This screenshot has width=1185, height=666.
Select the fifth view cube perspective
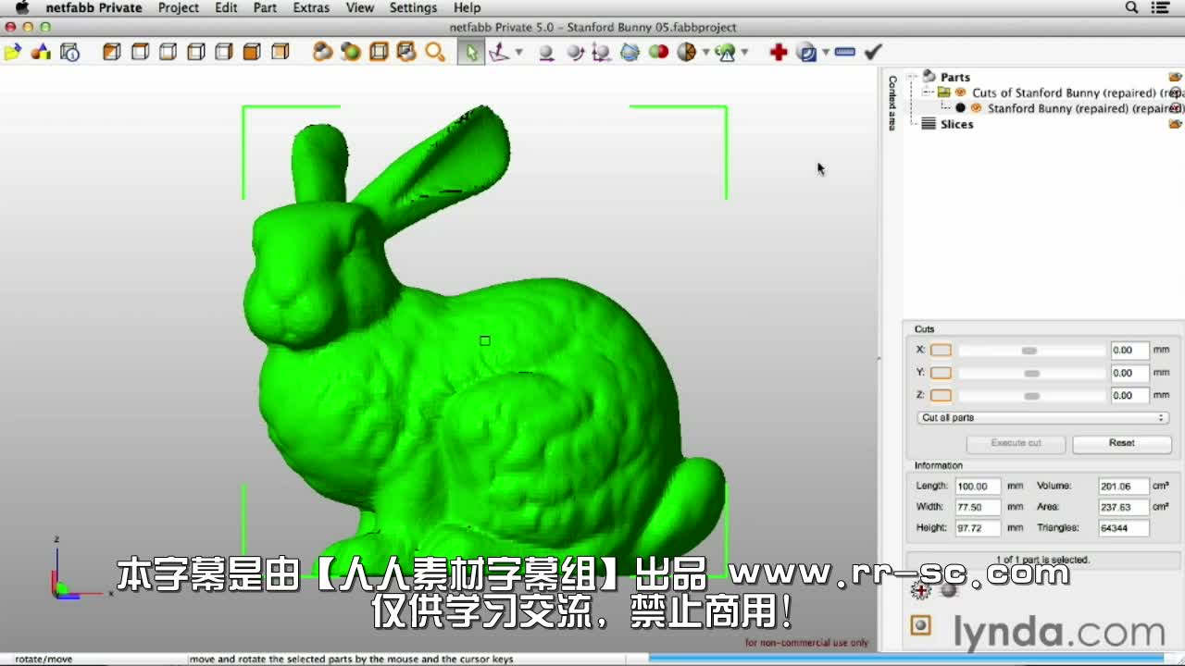click(x=223, y=52)
